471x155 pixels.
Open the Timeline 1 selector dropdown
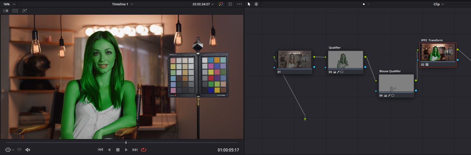pyautogui.click(x=123, y=4)
